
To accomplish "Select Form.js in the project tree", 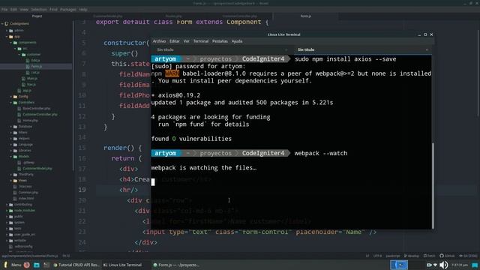I will pyautogui.click(x=37, y=67).
